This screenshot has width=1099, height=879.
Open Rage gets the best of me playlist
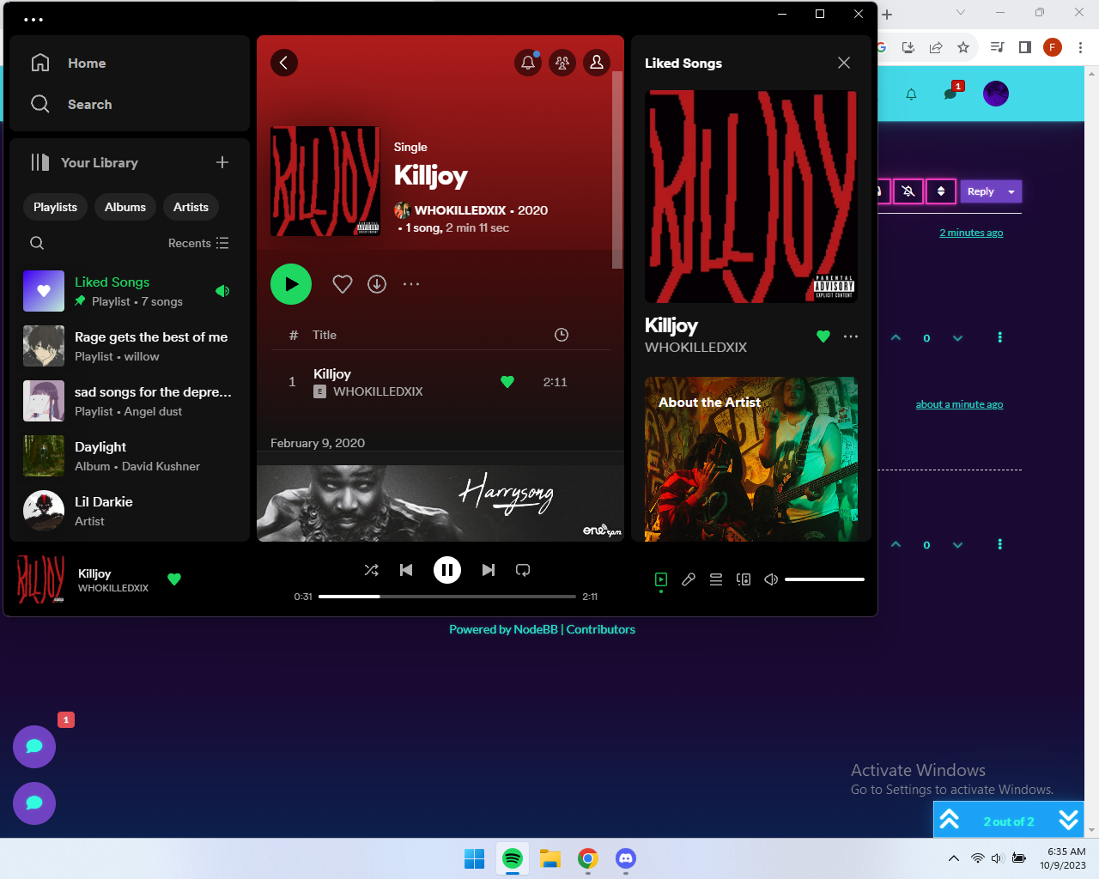(x=130, y=346)
